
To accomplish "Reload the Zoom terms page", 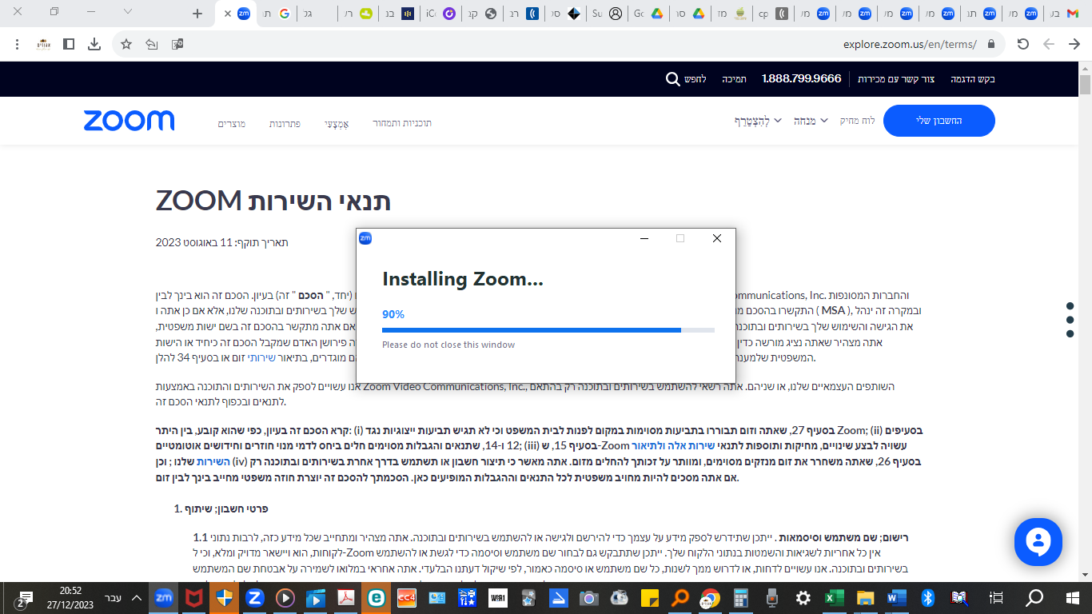I will [1022, 44].
